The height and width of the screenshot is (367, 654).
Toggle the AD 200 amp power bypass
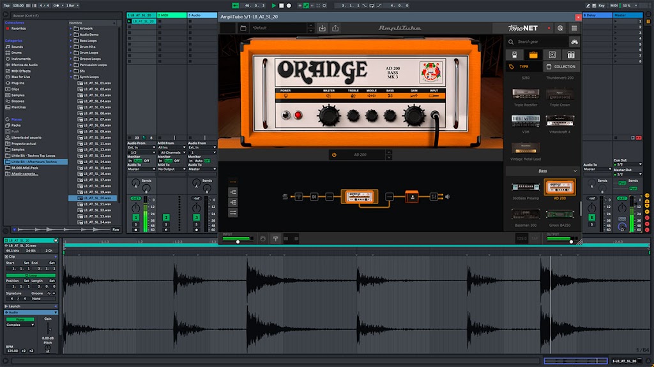pyautogui.click(x=334, y=155)
